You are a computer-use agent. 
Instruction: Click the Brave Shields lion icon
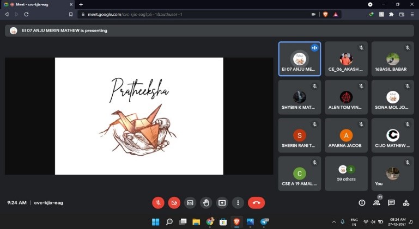325,14
